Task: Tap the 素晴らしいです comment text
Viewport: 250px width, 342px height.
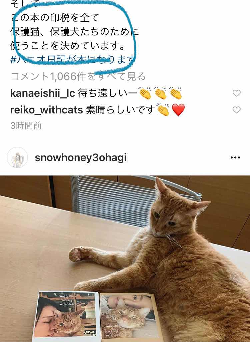Action: 121,110
